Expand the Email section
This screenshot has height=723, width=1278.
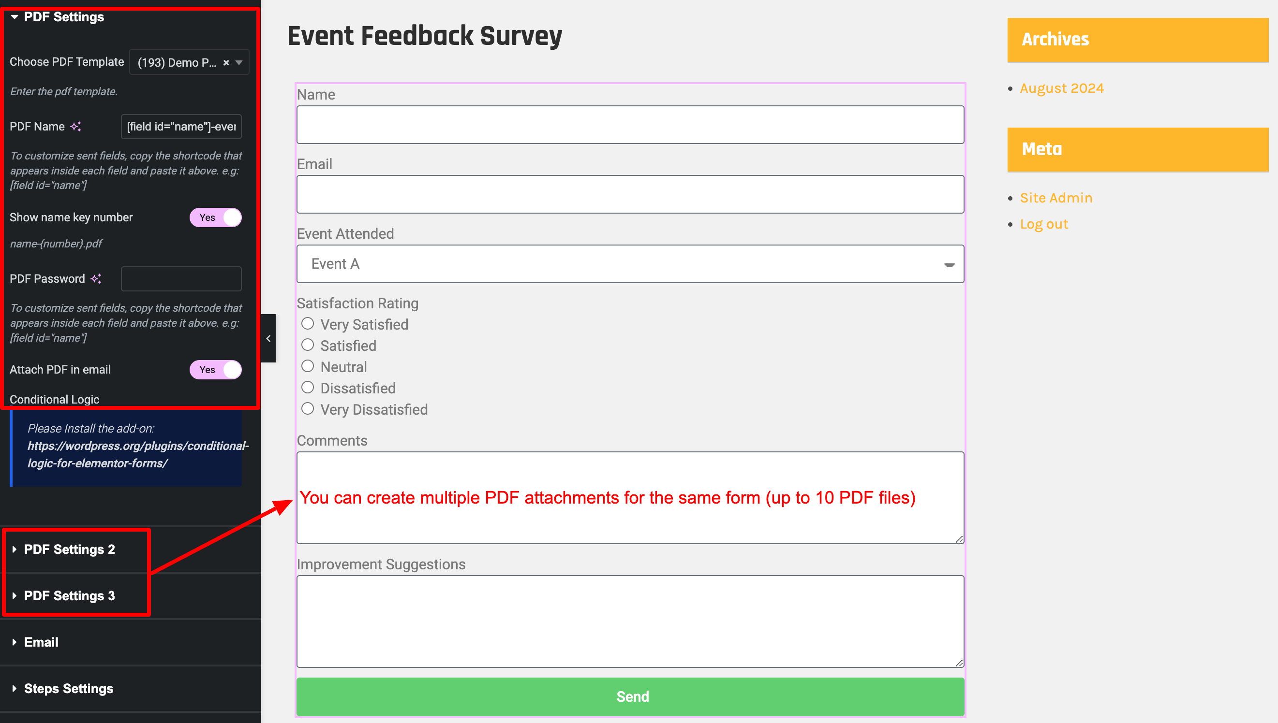point(41,642)
